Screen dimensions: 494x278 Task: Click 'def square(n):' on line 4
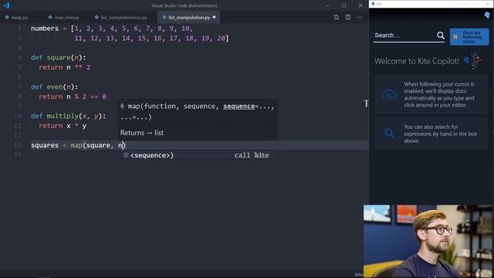pyautogui.click(x=59, y=58)
